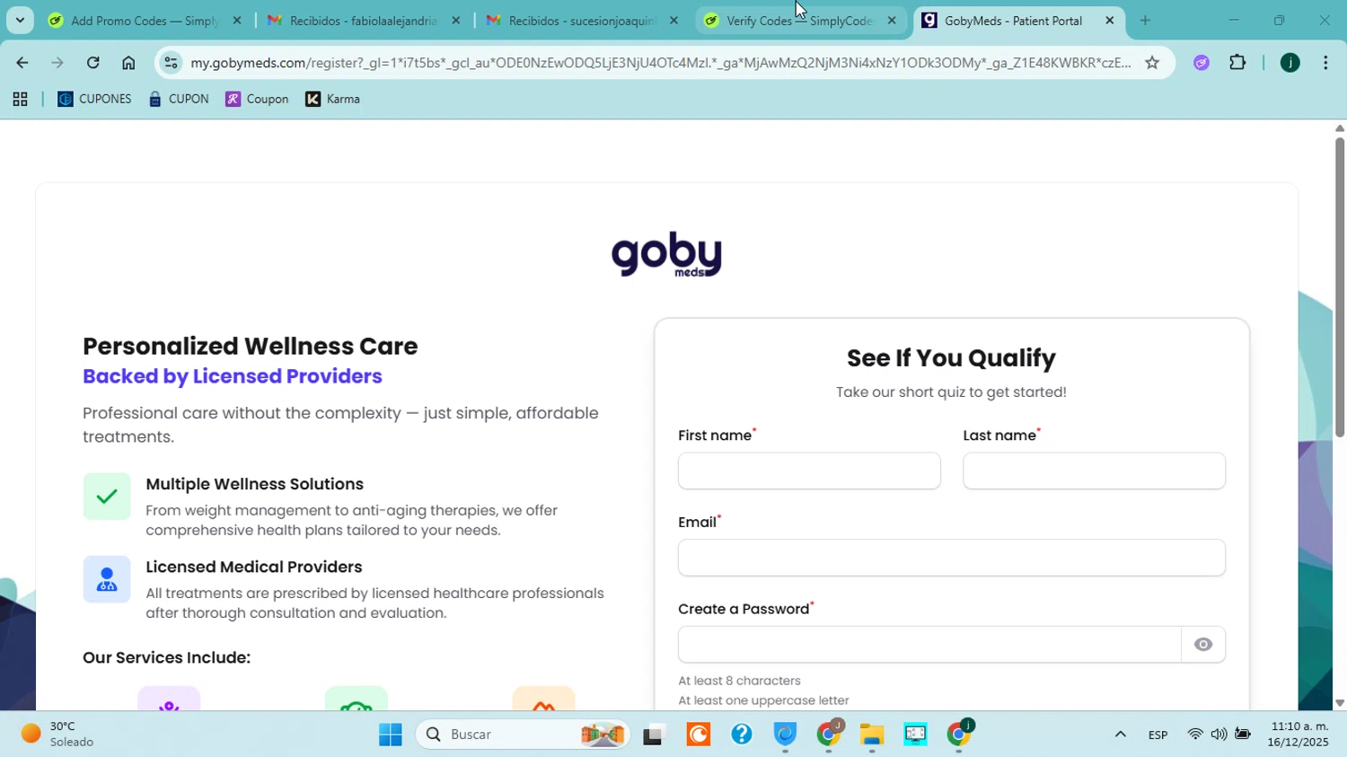Toggle password visibility eye icon
The image size is (1347, 757).
click(1203, 645)
